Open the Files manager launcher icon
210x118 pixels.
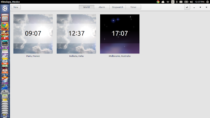[5, 17]
